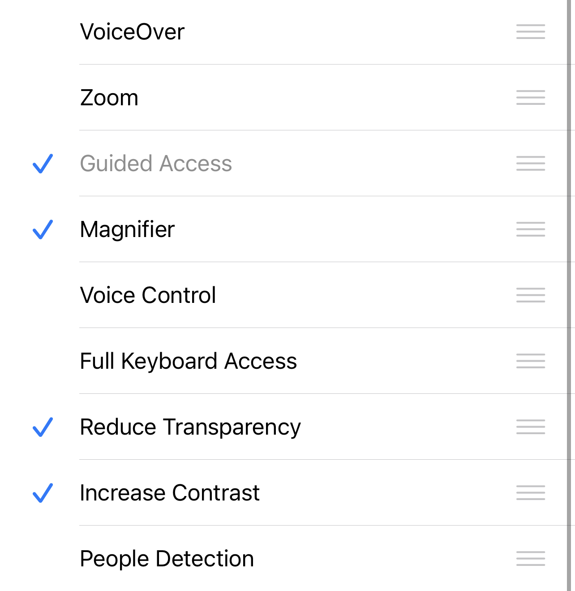Tap the Voice Control reorder handle
Screen dimensions: 575x591
coord(531,295)
